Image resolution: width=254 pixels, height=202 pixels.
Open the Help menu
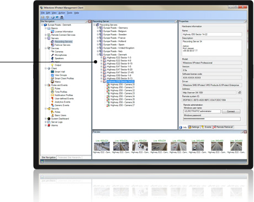tap(76, 13)
